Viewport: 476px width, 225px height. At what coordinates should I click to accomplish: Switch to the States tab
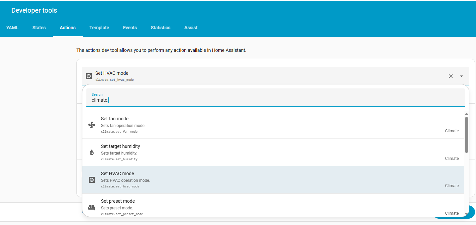click(39, 28)
